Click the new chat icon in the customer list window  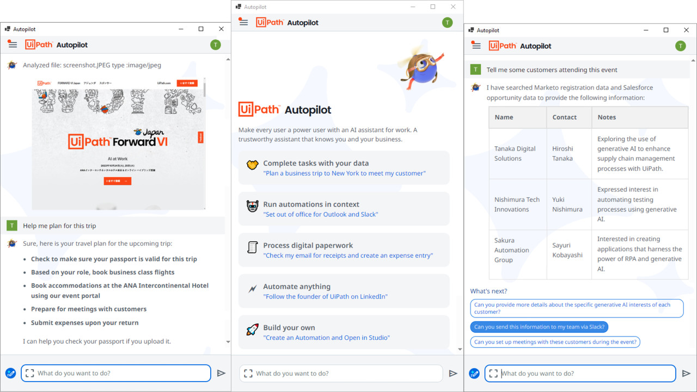(x=474, y=374)
